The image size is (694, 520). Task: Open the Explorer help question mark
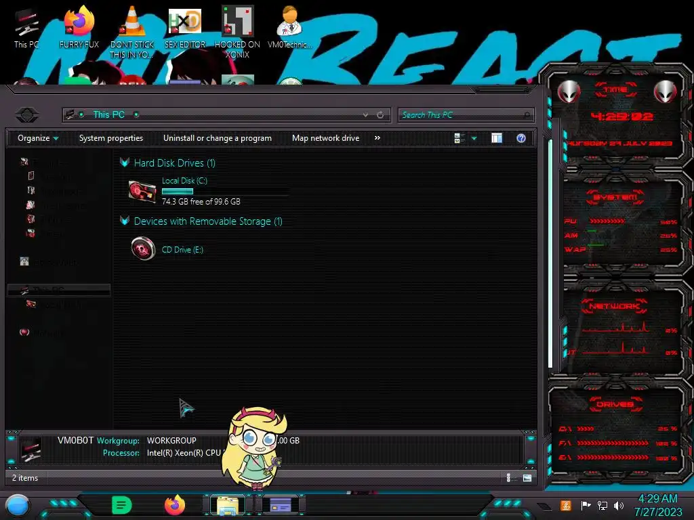(x=521, y=138)
